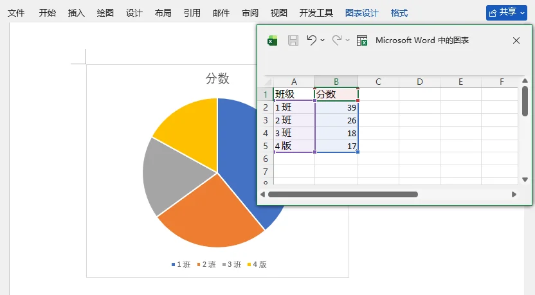Viewport: 535px width, 295px height.
Task: Select column D header
Action: 420,82
